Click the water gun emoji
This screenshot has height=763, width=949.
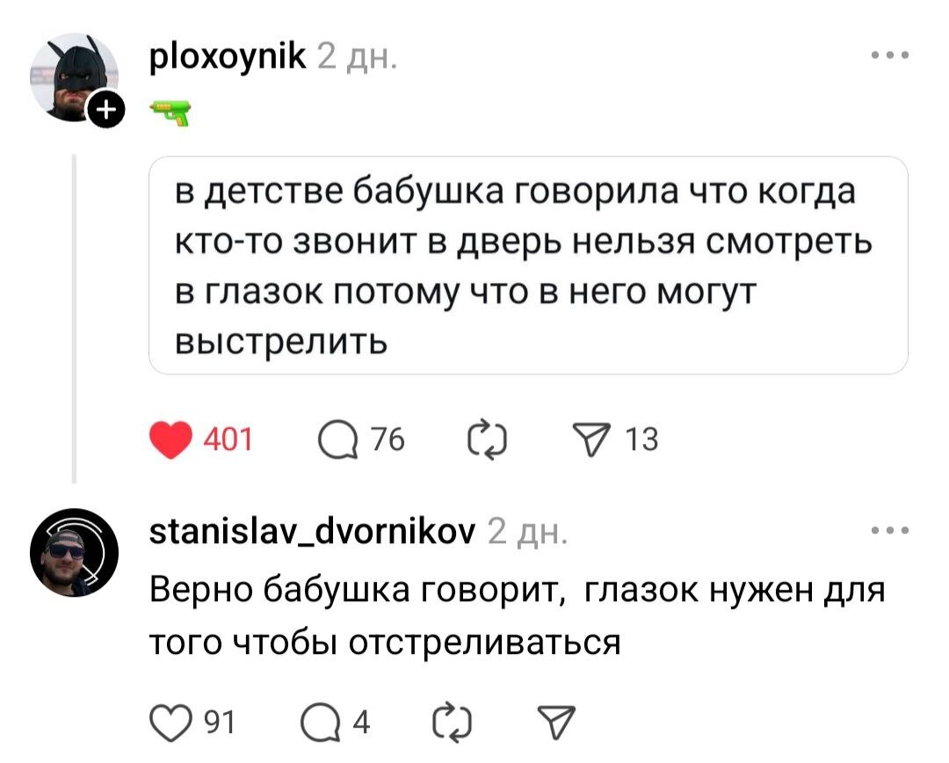click(170, 112)
